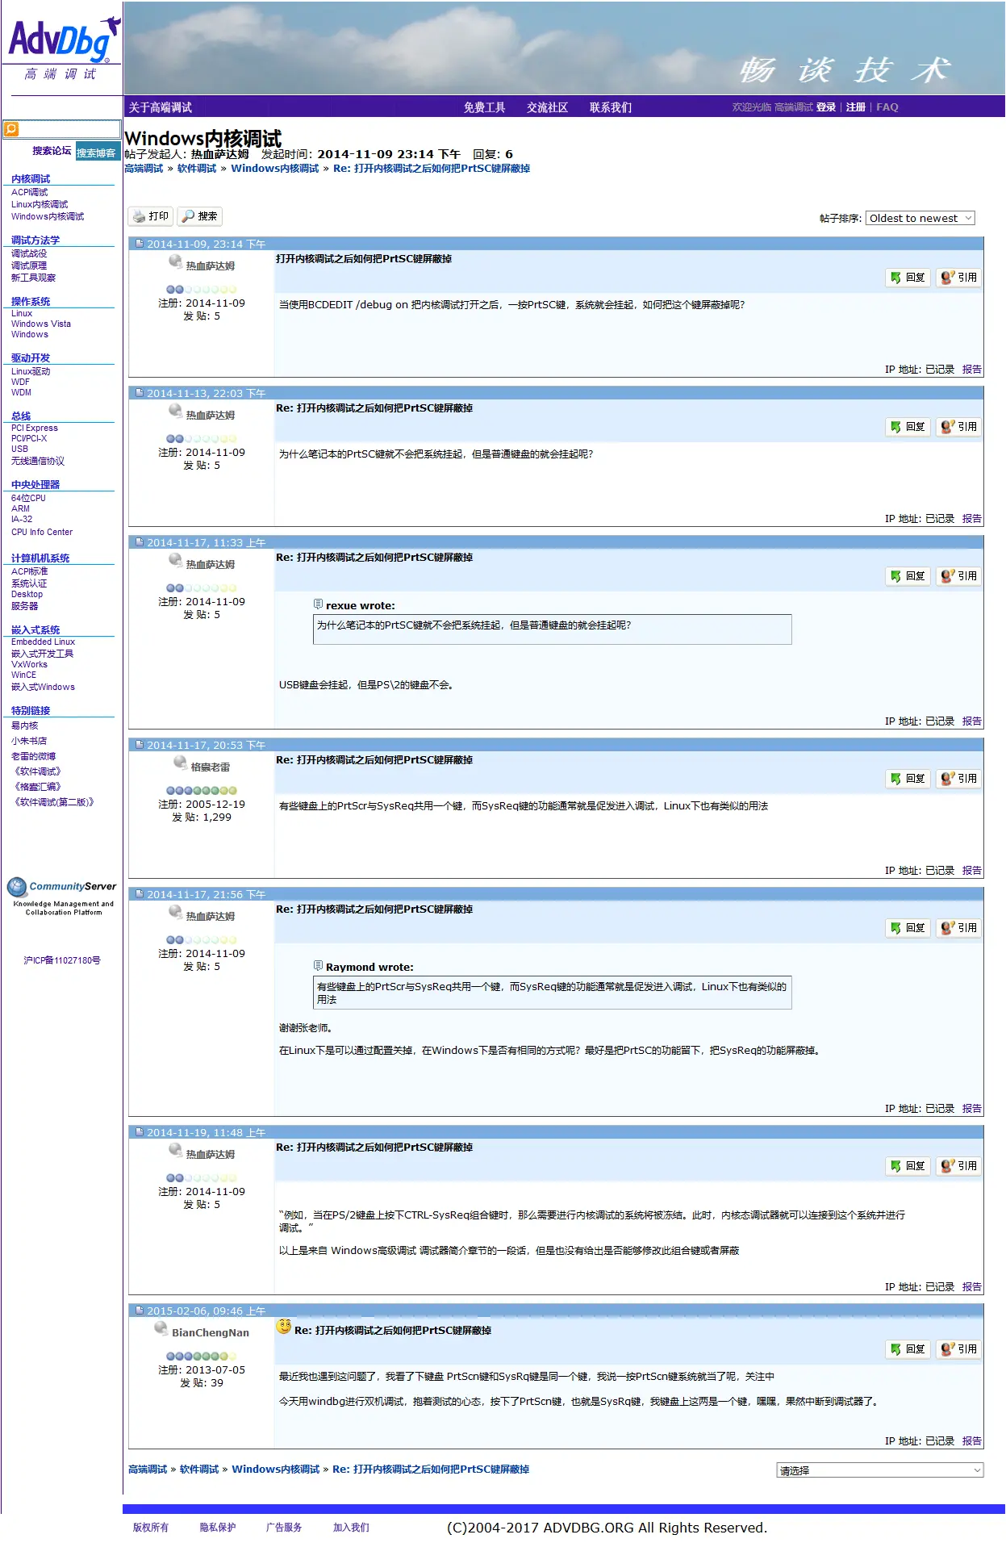The width and height of the screenshot is (1006, 1547).
Task: Quote the 格蠹老雷 post at 20:53
Action: 959,779
